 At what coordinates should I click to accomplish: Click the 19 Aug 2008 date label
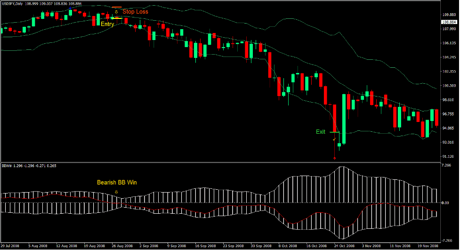(95, 246)
